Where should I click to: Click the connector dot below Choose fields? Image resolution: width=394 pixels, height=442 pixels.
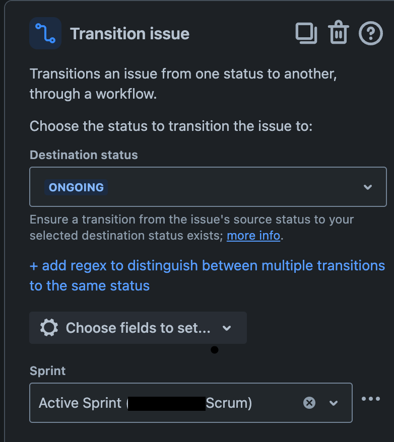pyautogui.click(x=214, y=350)
